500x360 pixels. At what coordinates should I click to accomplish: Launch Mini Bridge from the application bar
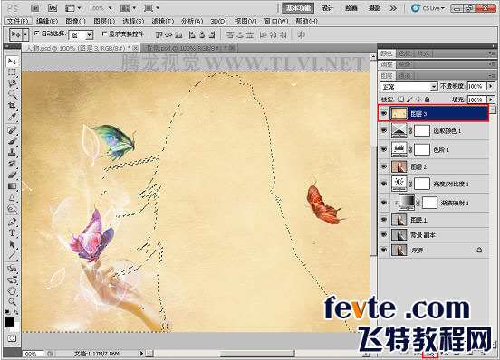tap(53, 8)
